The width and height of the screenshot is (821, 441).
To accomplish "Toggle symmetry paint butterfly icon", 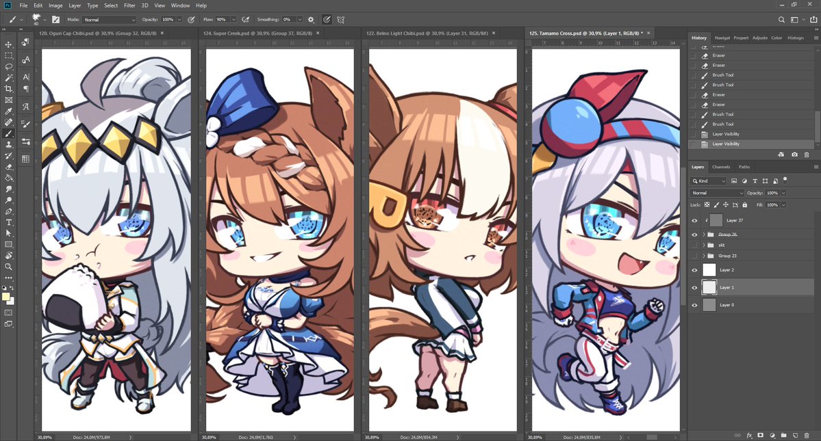I will tap(341, 19).
